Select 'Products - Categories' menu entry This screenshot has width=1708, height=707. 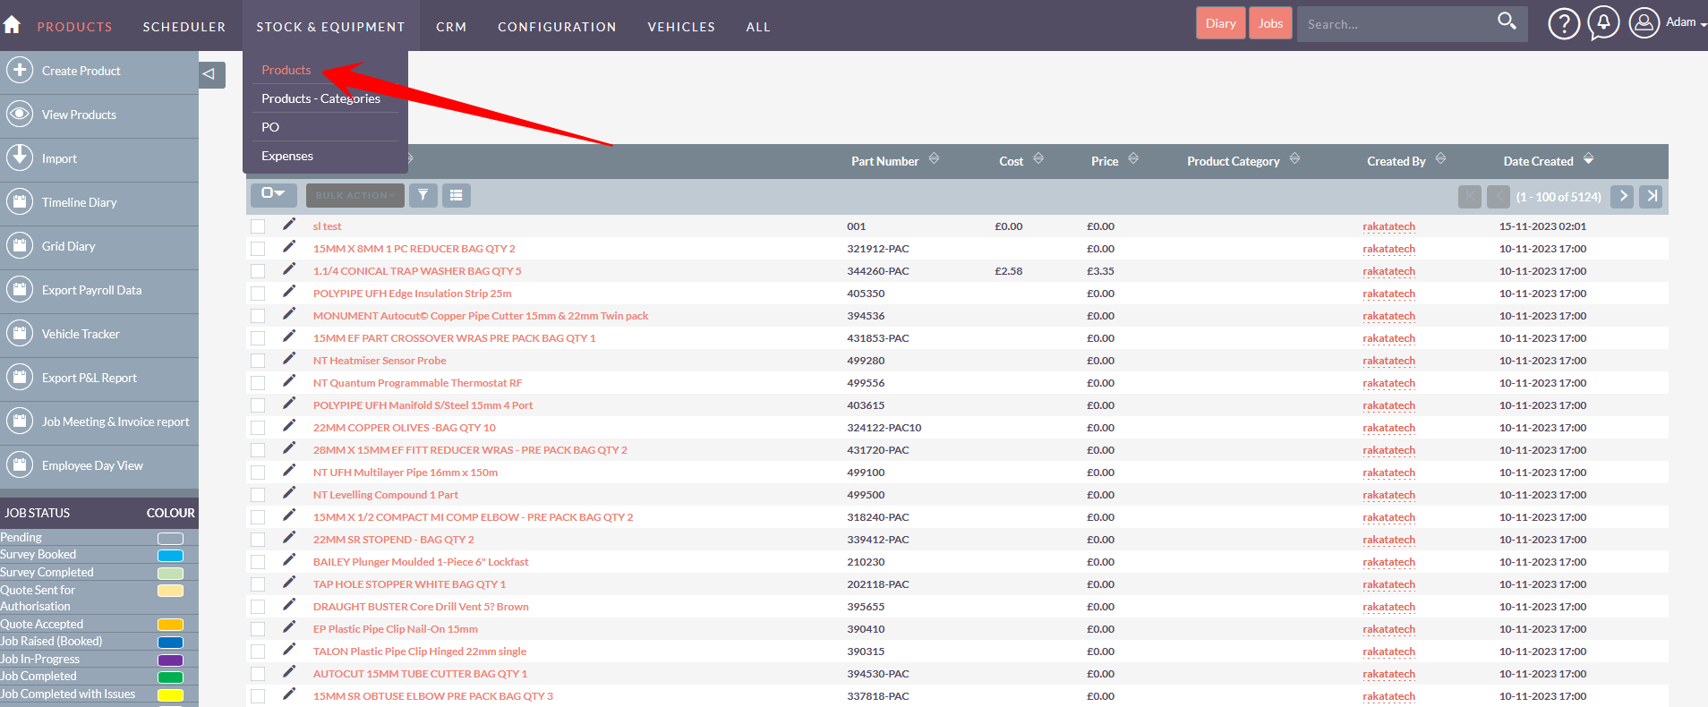tap(320, 98)
